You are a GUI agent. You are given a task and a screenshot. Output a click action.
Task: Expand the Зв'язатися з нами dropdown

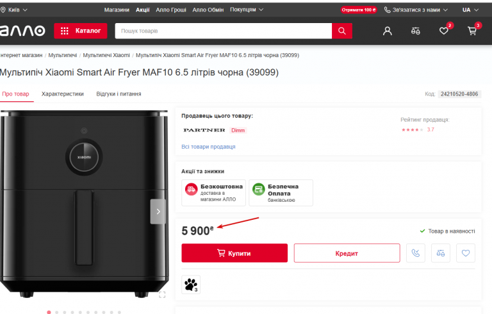pos(416,10)
